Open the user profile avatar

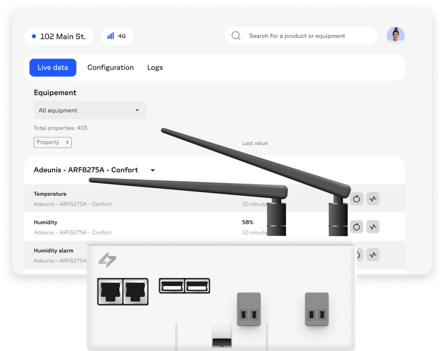(396, 35)
